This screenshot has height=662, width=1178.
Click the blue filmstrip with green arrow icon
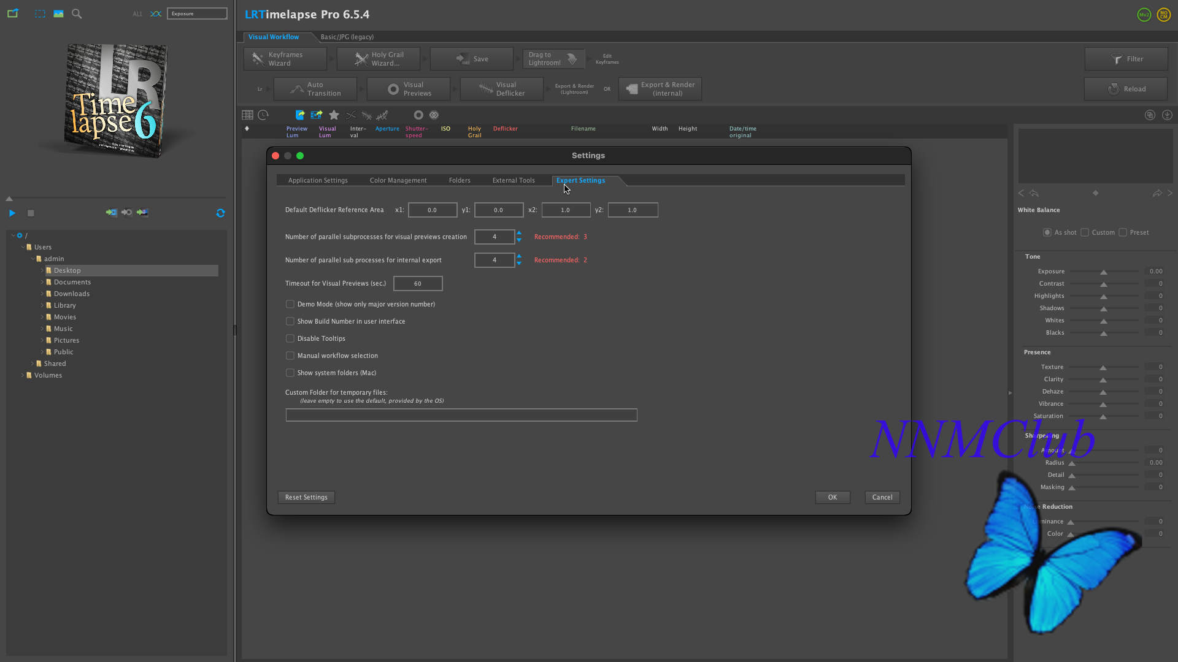317,115
